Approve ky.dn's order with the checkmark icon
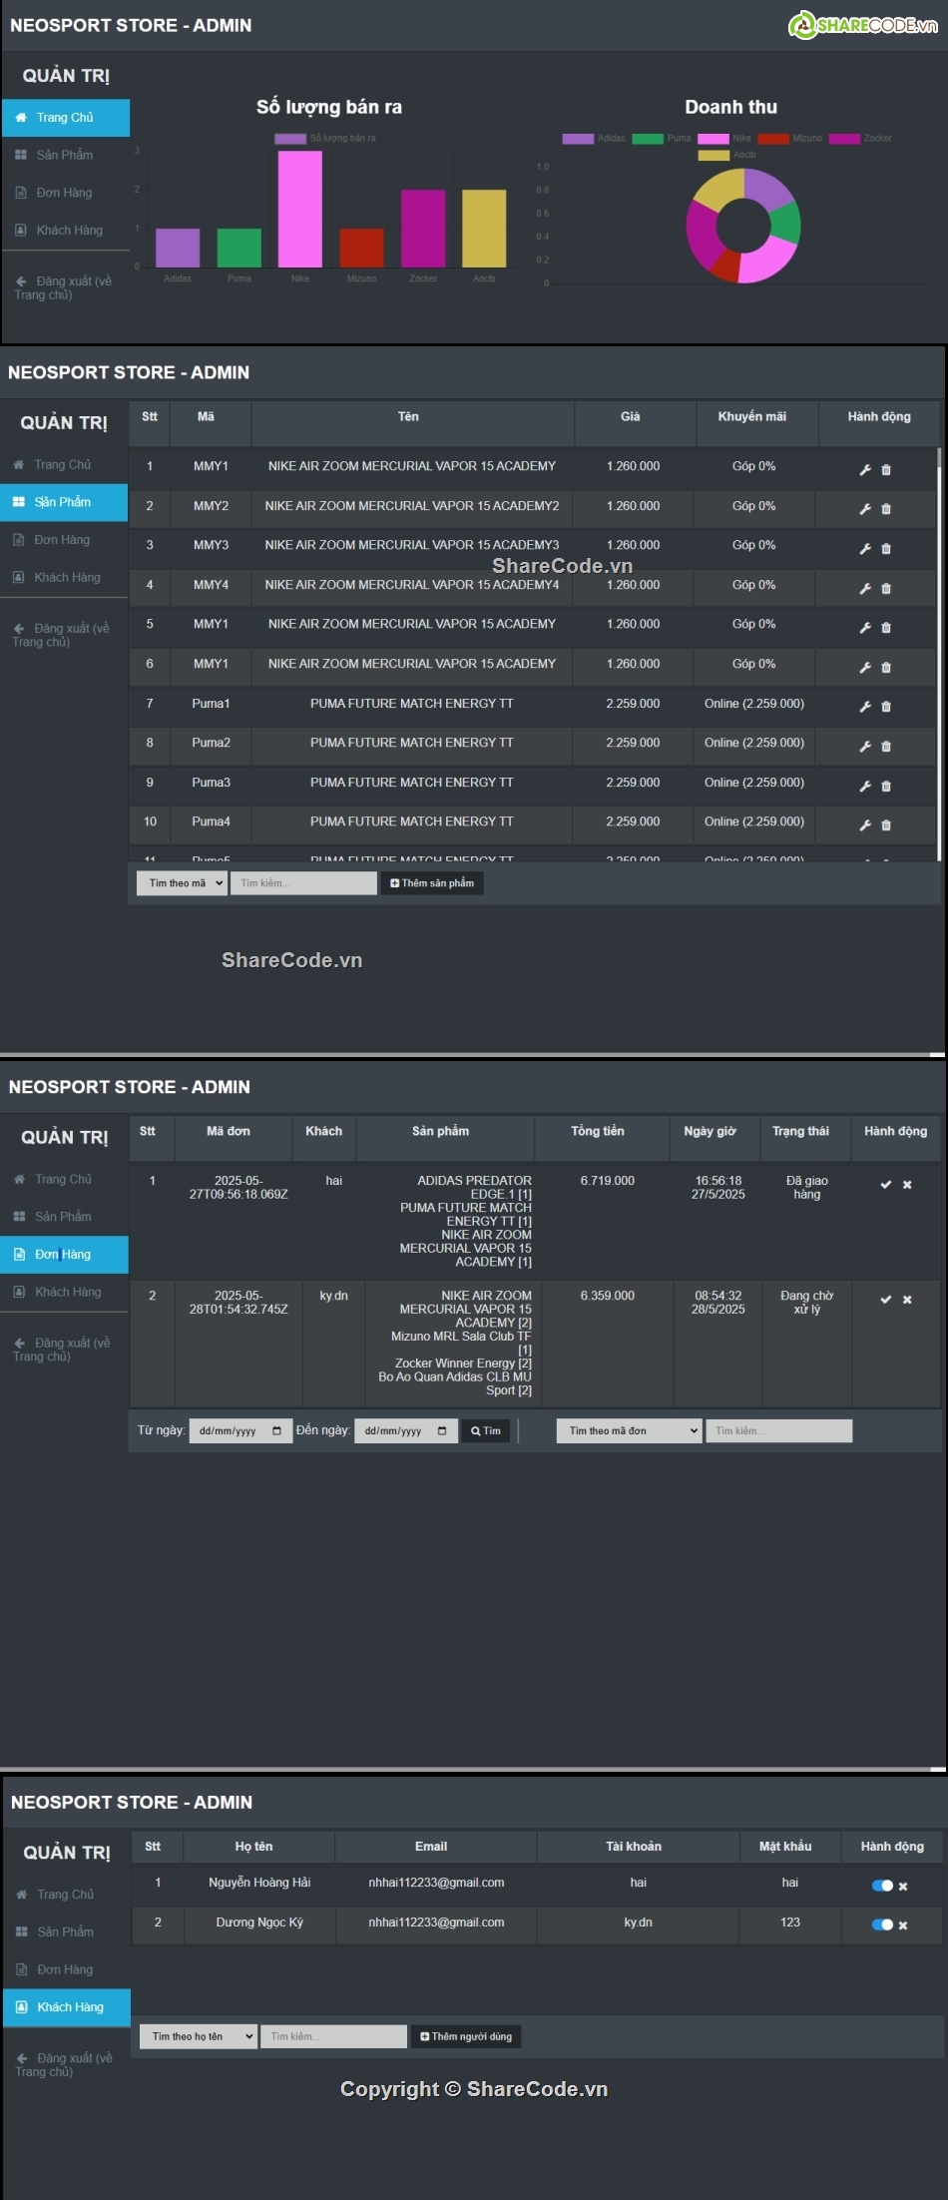The height and width of the screenshot is (2200, 948). 885,1300
